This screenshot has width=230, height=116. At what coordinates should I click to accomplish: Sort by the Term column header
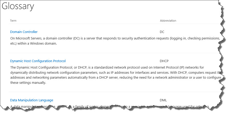(13, 21)
